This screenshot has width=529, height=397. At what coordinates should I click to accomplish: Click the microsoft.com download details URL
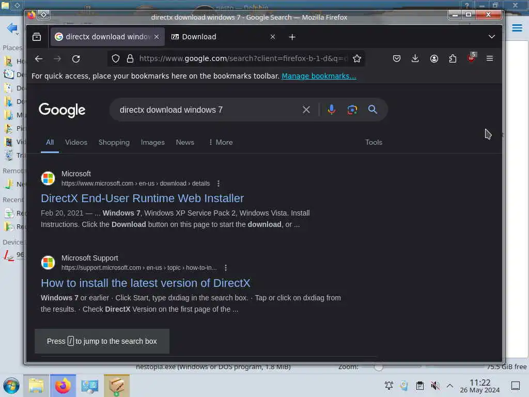[x=136, y=184]
